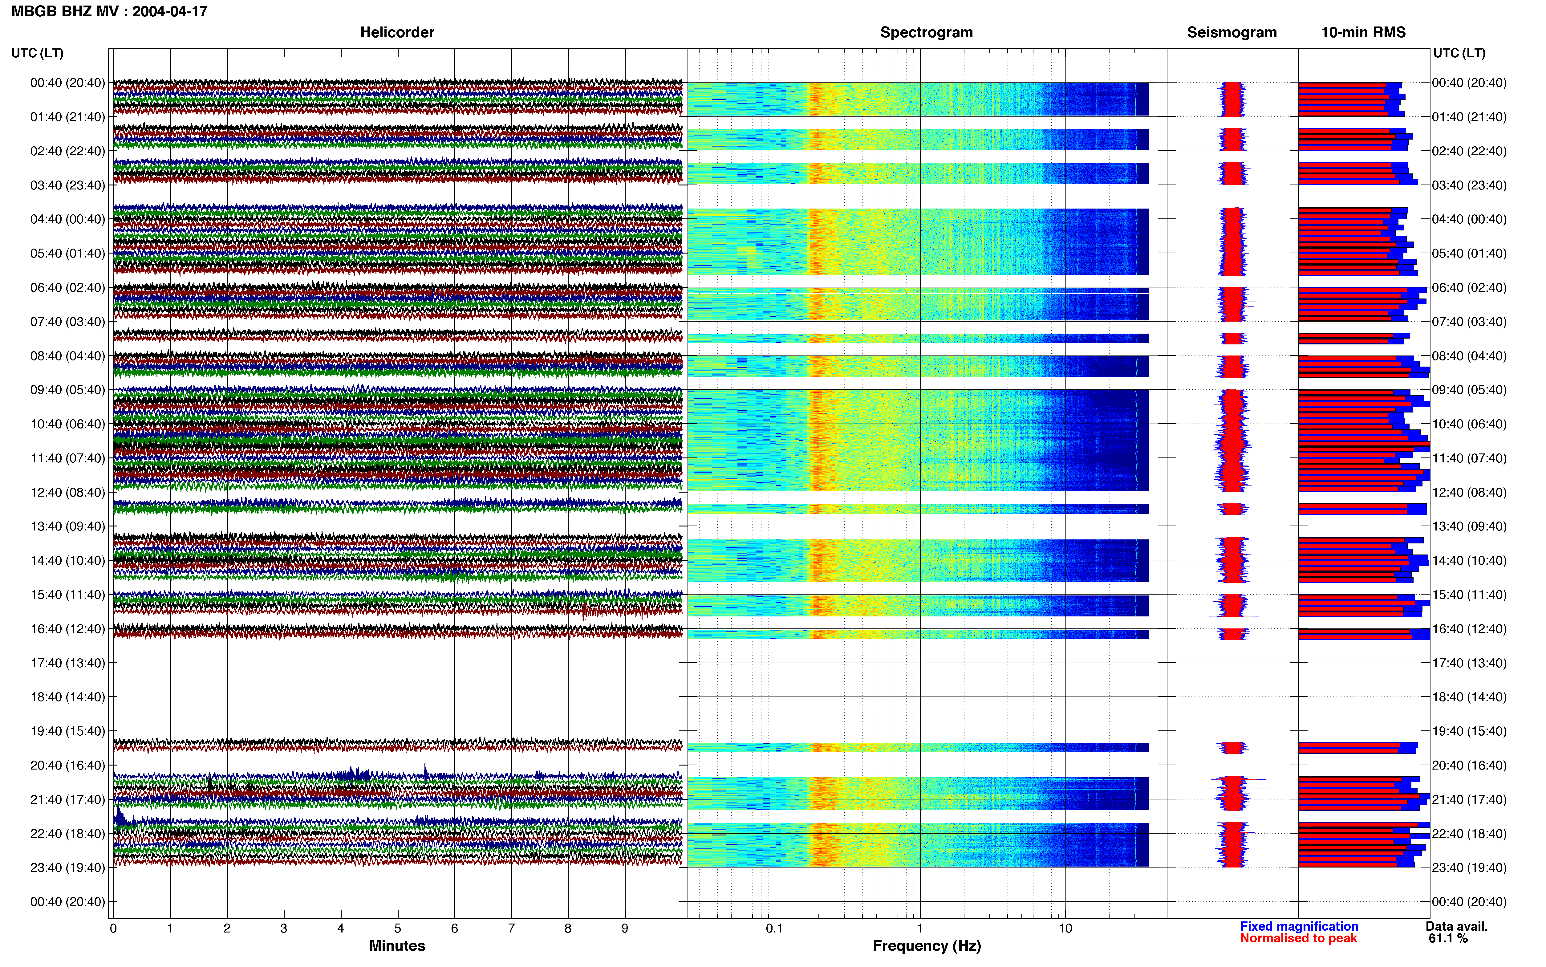Click the 09:40 (05:40) label on the Helicorder axis
Screen dimensions: 1546x967
point(68,390)
